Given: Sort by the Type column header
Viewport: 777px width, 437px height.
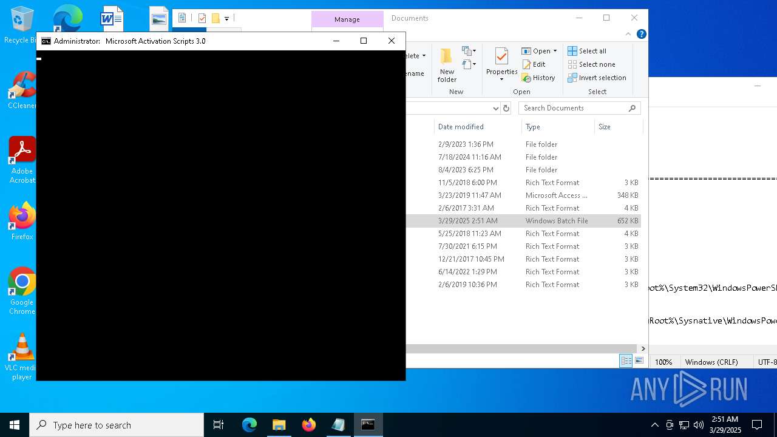Looking at the screenshot, I should tap(558, 127).
